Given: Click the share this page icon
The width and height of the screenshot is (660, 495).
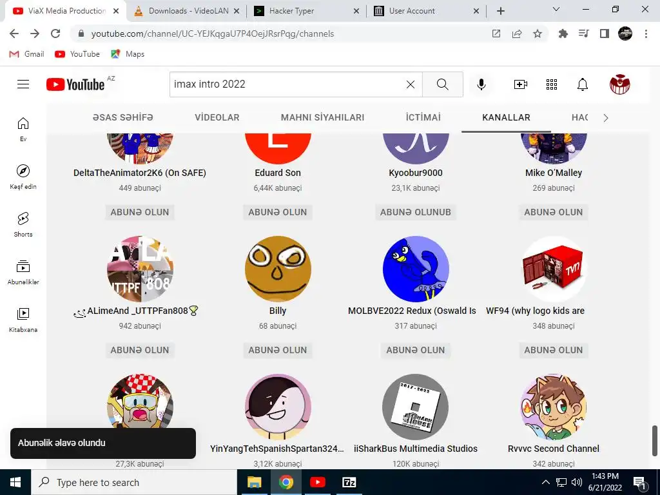Looking at the screenshot, I should [517, 34].
